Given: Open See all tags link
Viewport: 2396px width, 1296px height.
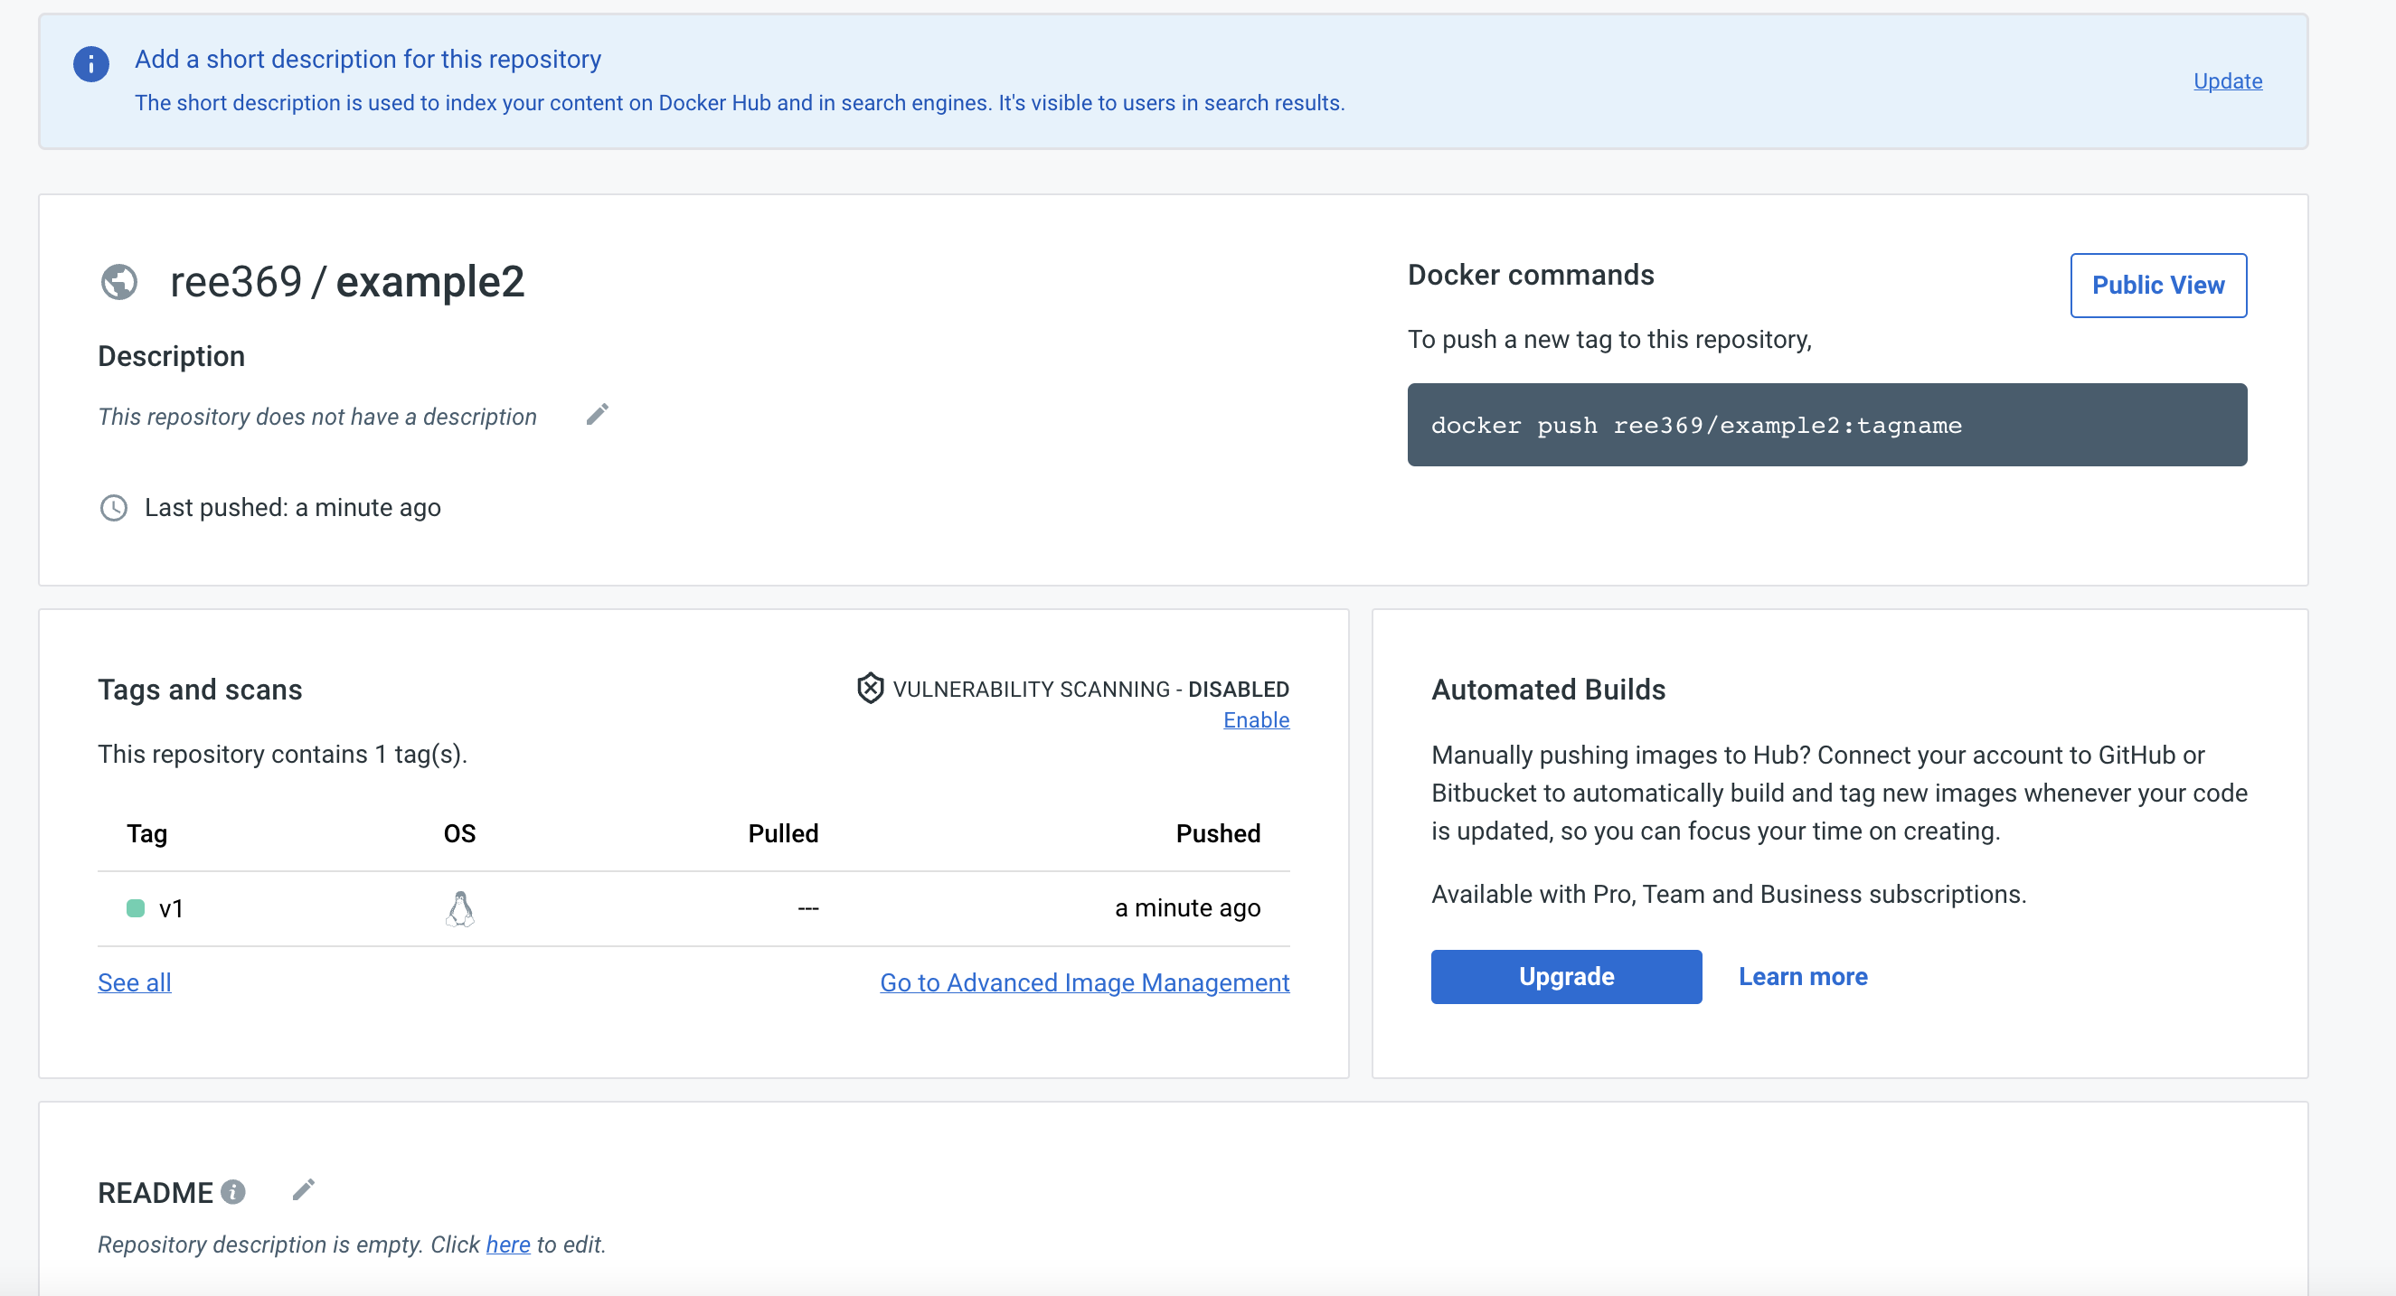Looking at the screenshot, I should click(135, 981).
